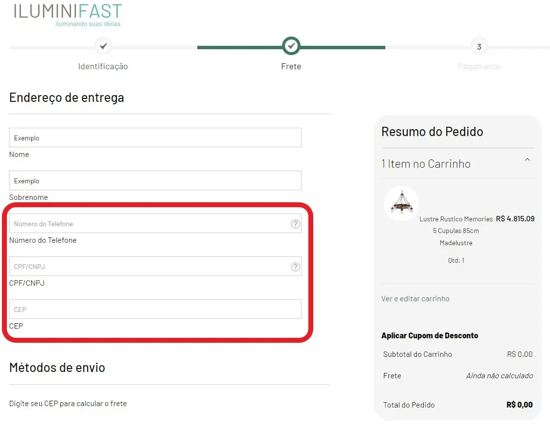This screenshot has height=429, width=550.
Task: Click the Número do Telefone field
Action: coord(146,224)
